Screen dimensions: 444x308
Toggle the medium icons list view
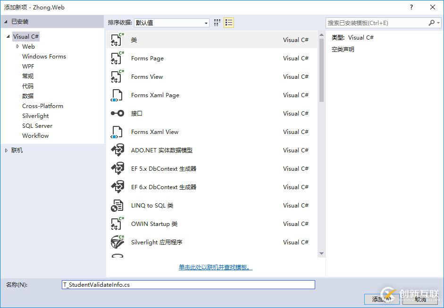228,22
